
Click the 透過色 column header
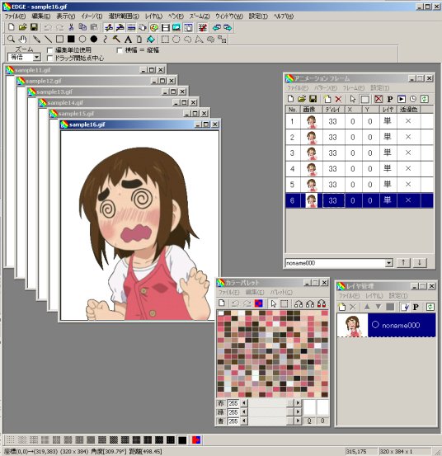click(x=408, y=110)
